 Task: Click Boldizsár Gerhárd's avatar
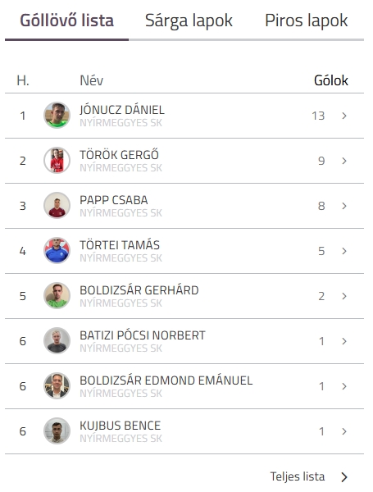pyautogui.click(x=57, y=295)
